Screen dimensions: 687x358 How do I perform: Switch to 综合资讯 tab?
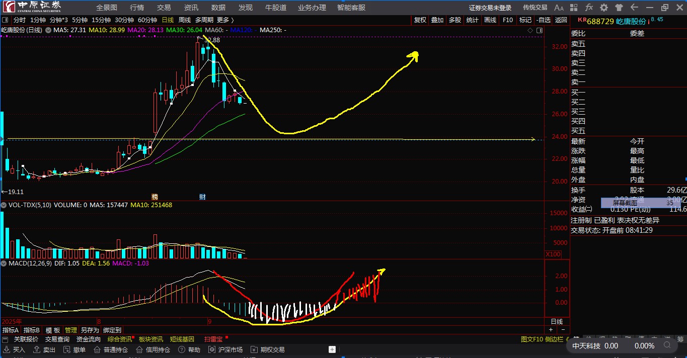click(x=120, y=339)
